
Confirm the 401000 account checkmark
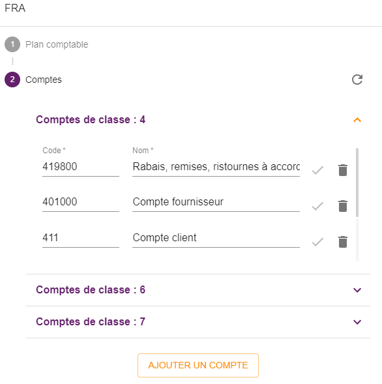pos(317,206)
